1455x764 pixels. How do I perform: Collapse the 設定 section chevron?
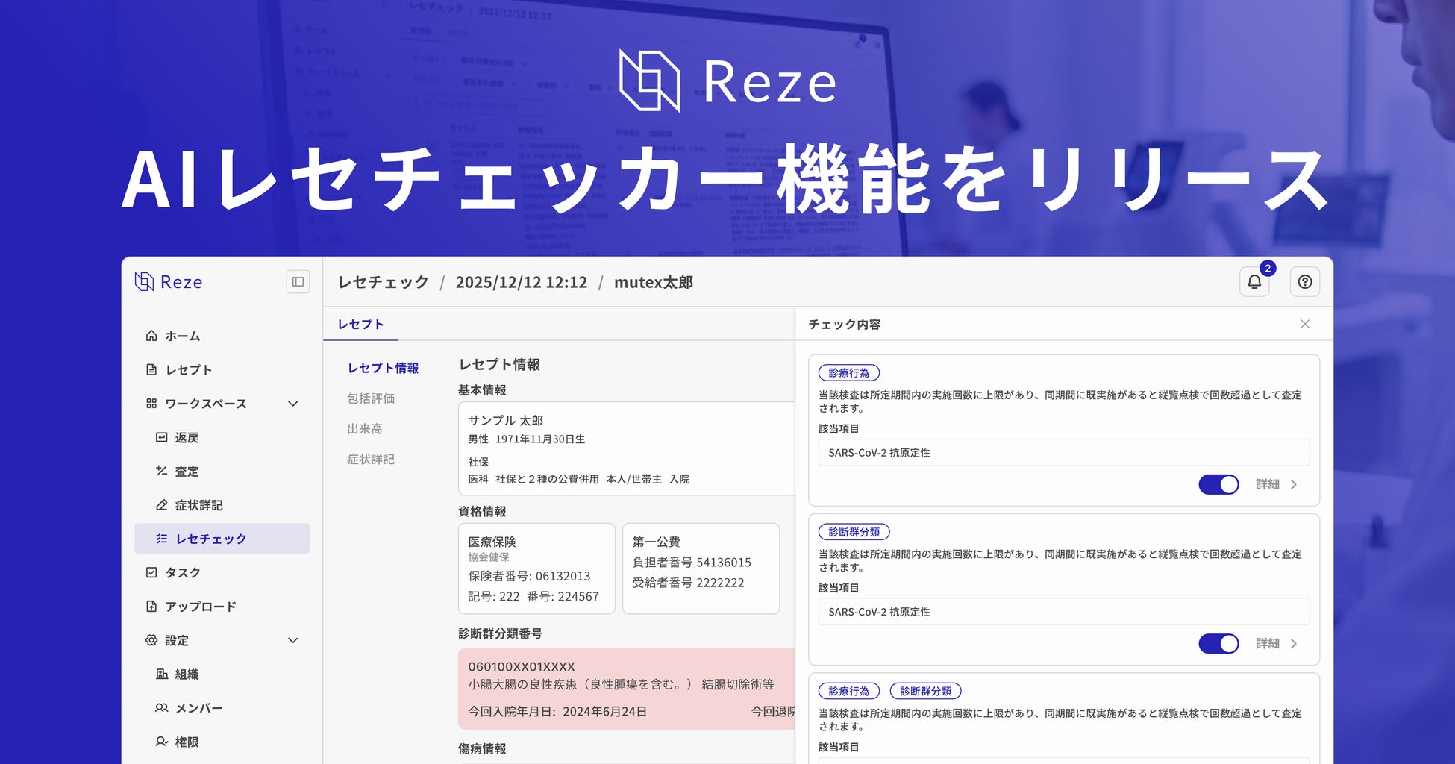coord(293,640)
